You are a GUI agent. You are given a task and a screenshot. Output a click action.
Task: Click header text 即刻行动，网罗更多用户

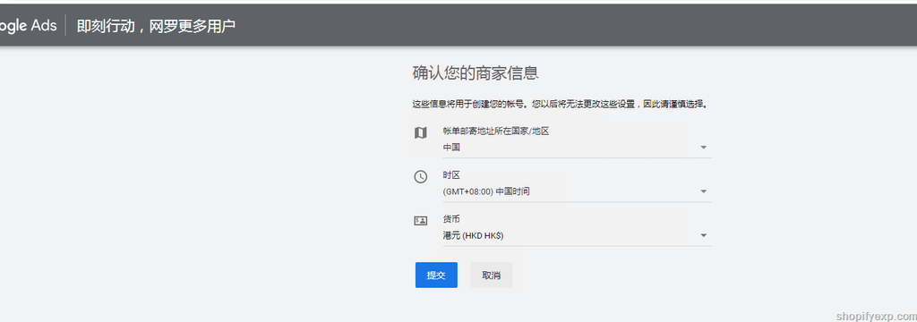point(156,26)
